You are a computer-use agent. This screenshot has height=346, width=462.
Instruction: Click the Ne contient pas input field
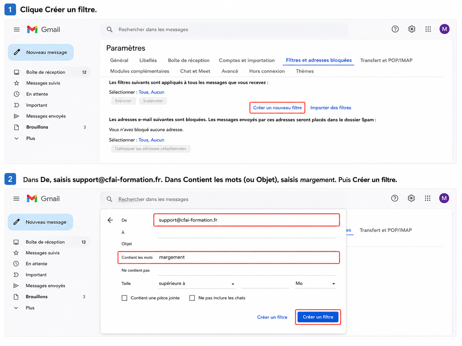click(247, 270)
